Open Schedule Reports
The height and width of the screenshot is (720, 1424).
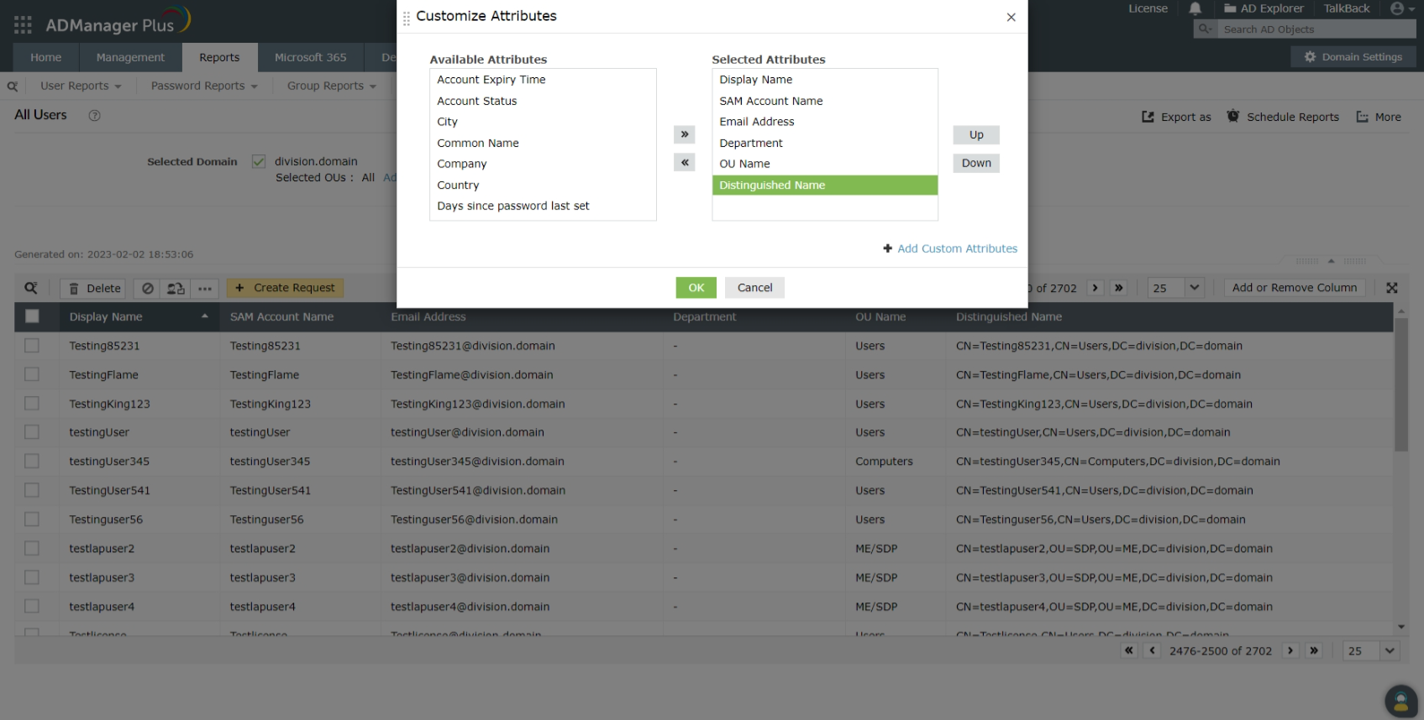[1283, 117]
